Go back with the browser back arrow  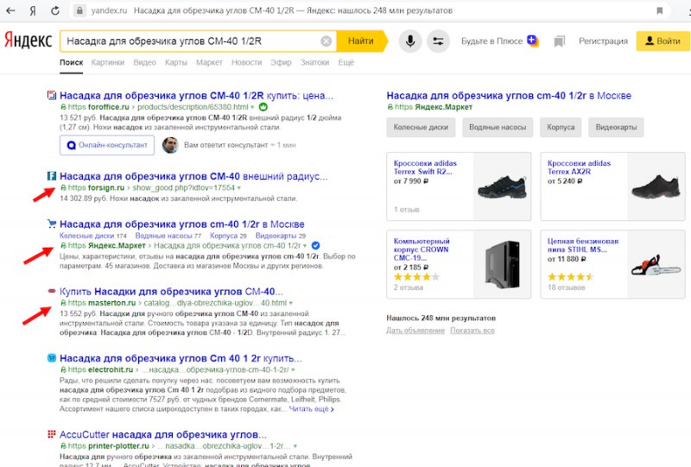10,10
